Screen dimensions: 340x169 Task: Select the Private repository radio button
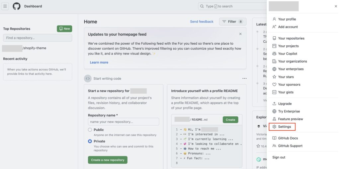click(90, 141)
